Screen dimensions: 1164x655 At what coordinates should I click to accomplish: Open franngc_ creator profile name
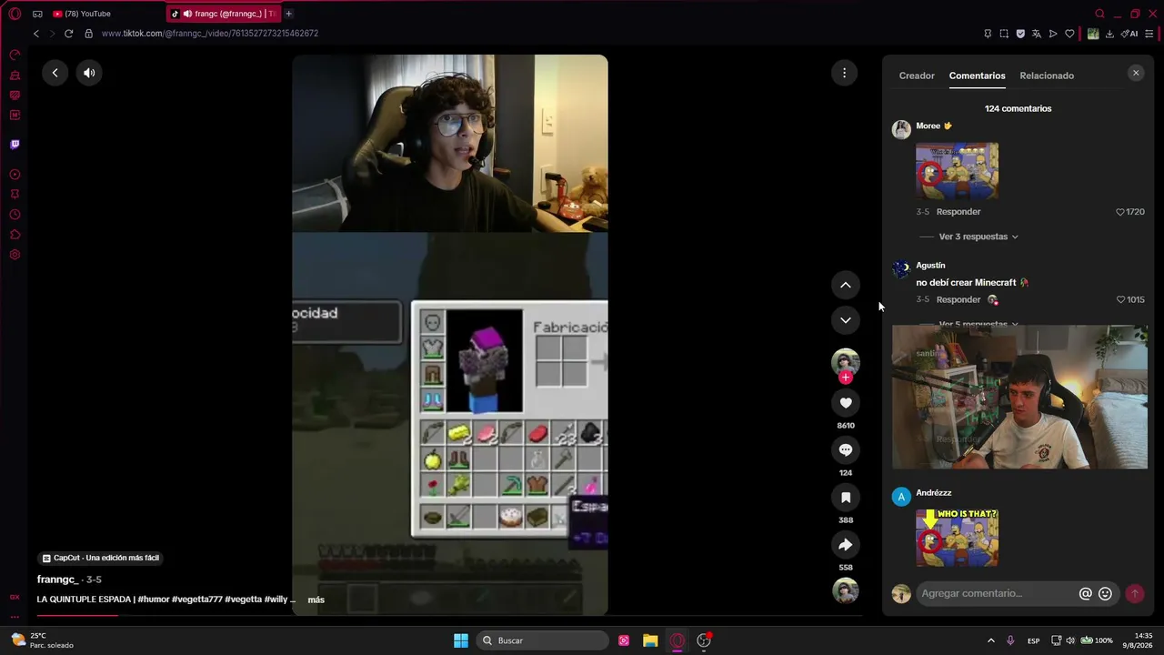click(x=57, y=579)
